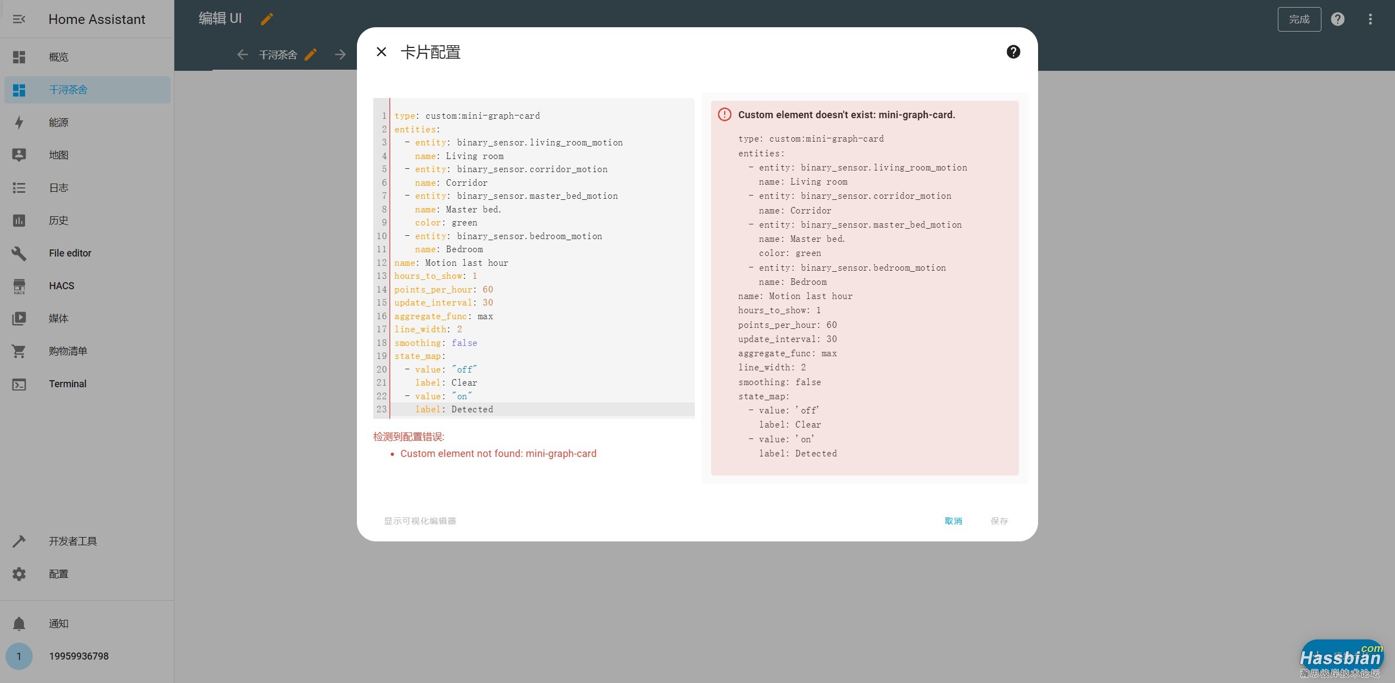This screenshot has height=683, width=1395.
Task: Open the three-dot overflow menu
Action: pyautogui.click(x=1370, y=19)
